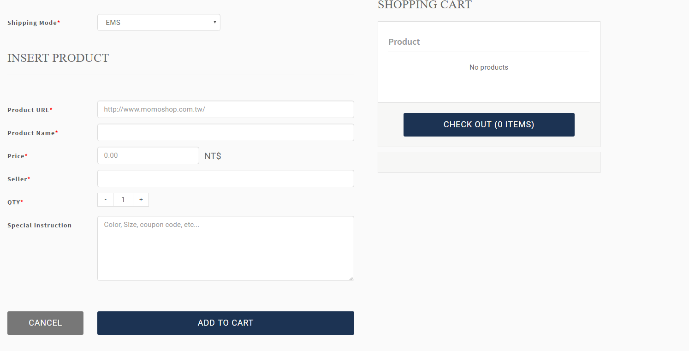The image size is (689, 351).
Task: Click the No products message
Action: point(488,67)
